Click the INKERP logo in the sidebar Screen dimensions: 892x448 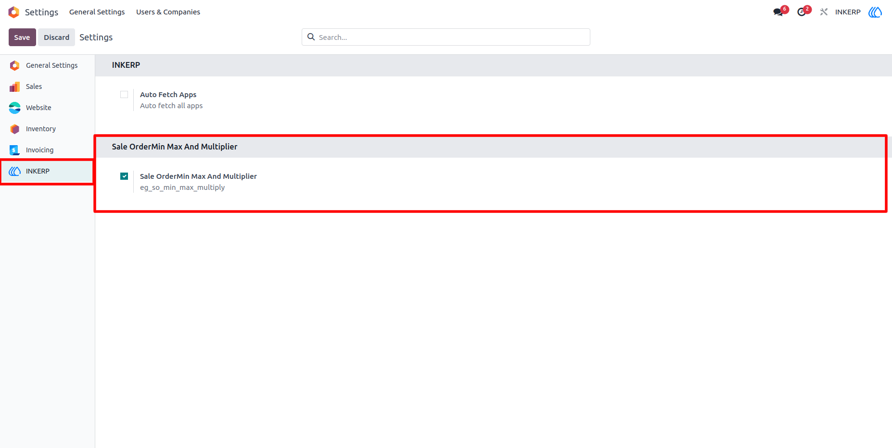14,171
